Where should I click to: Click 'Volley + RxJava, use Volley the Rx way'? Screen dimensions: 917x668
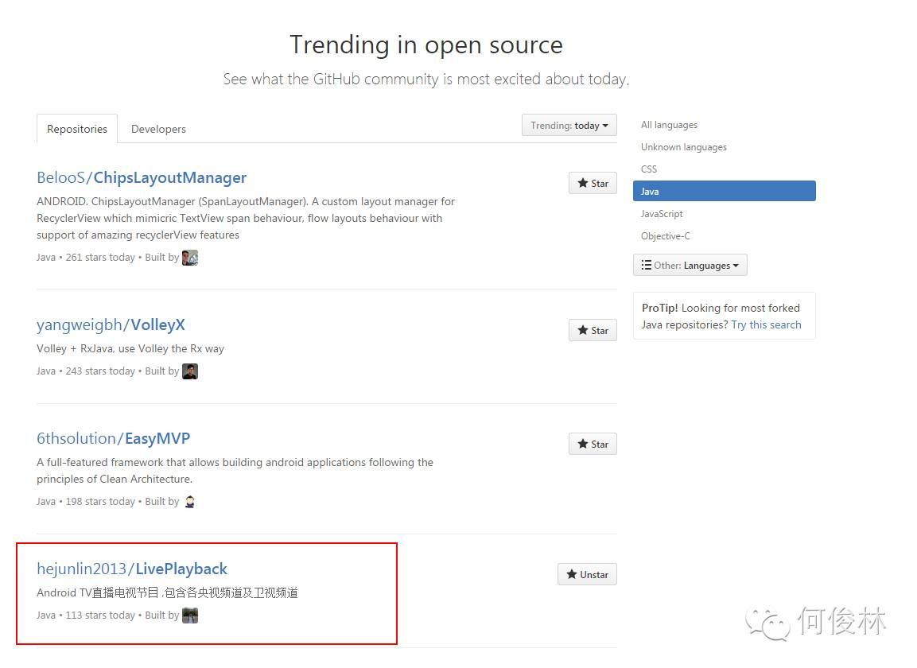click(130, 348)
